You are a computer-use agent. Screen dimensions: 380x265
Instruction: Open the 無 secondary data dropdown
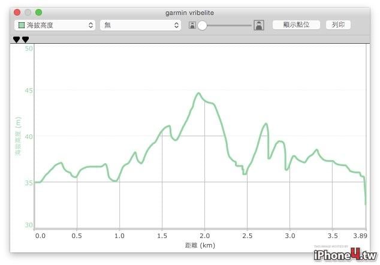pyautogui.click(x=141, y=25)
